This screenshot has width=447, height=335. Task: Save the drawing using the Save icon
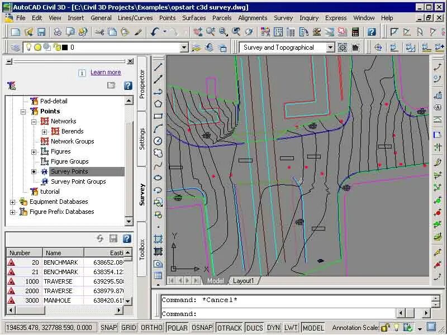[x=41, y=32]
